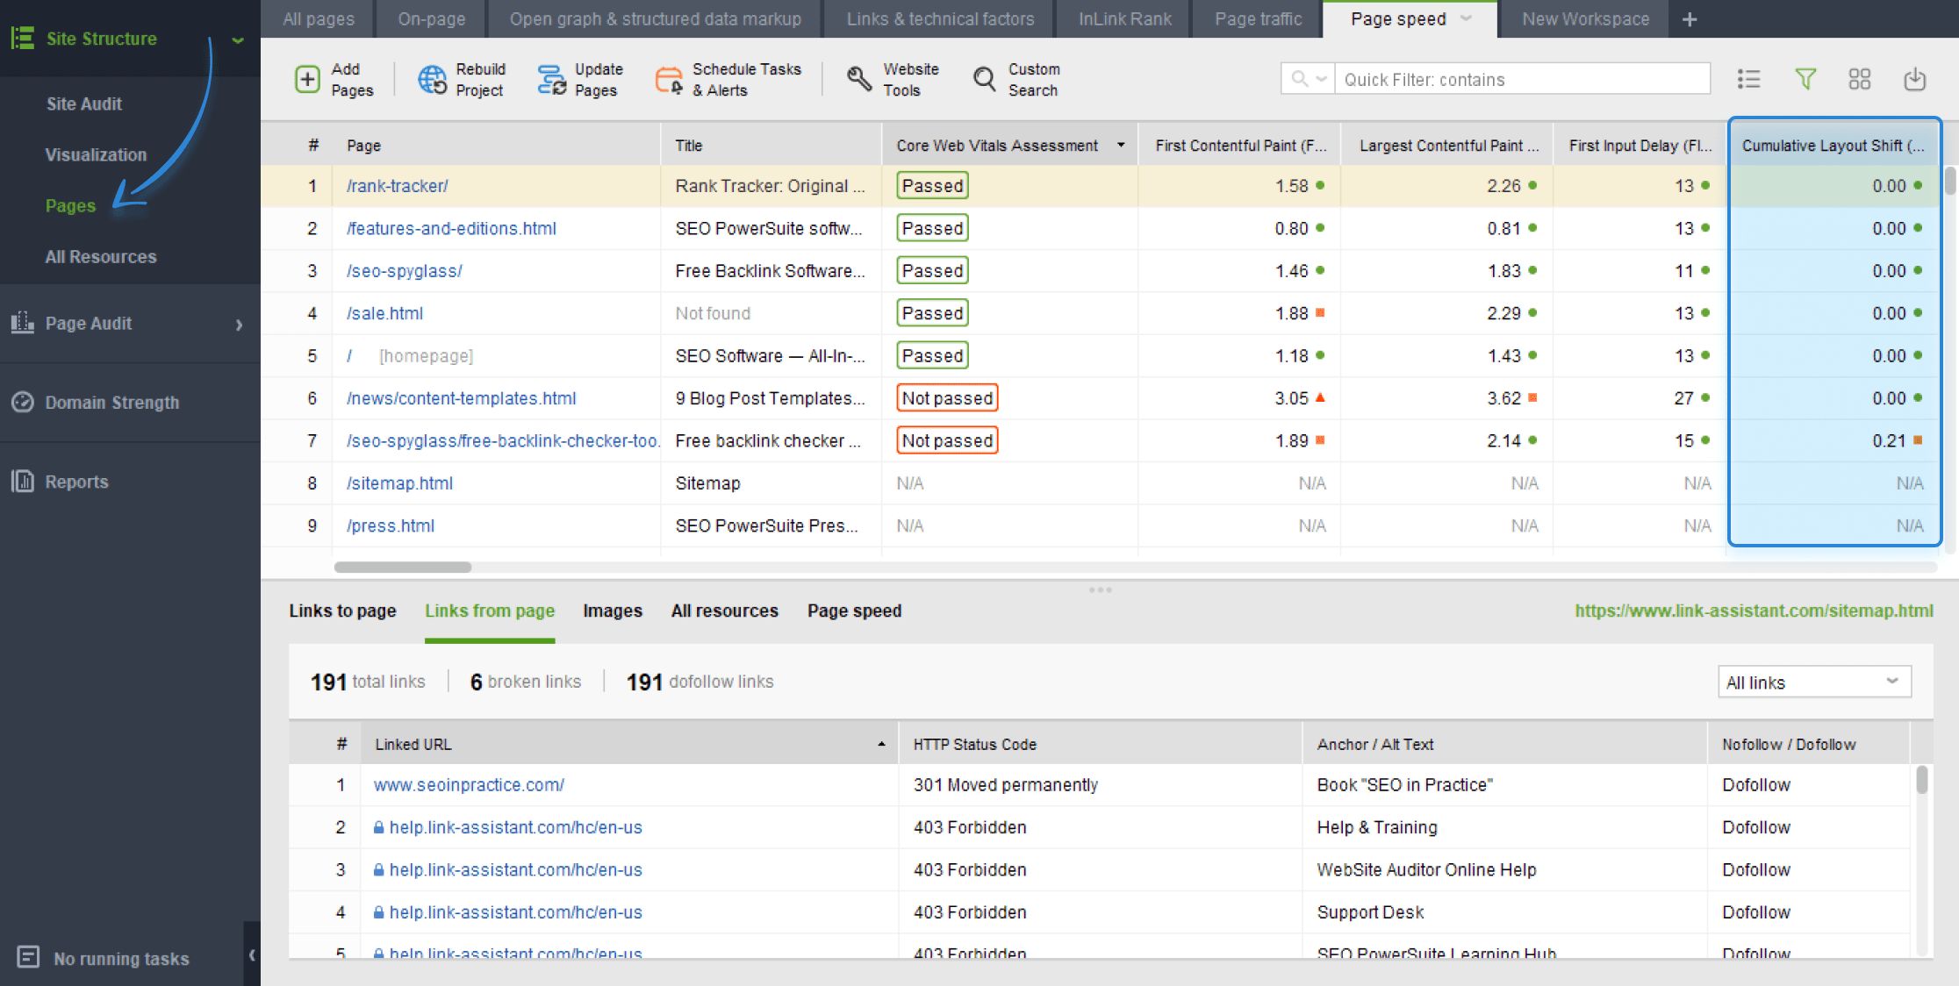Viewport: 1959px width, 986px height.
Task: Open the /sitemap.html page link
Action: [399, 483]
